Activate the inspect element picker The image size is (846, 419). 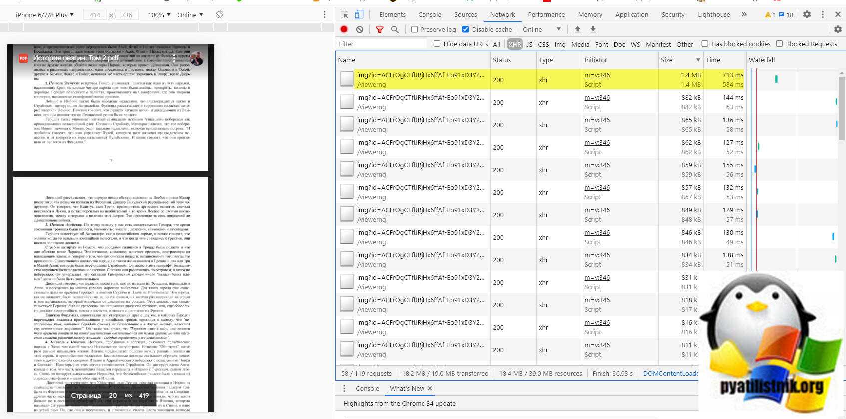[x=344, y=14]
